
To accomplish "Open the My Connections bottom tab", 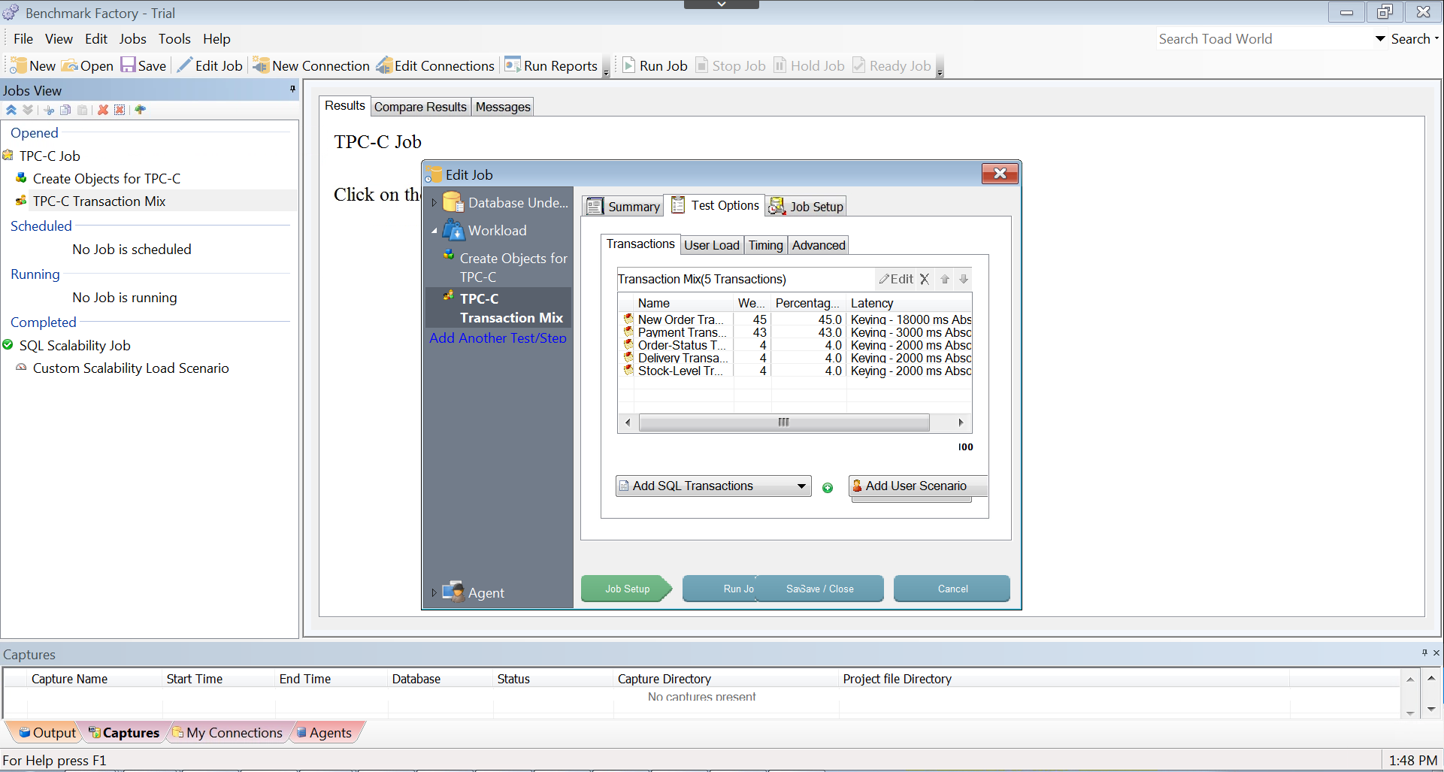I will pos(227,733).
